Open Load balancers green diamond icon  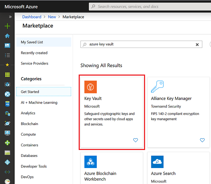[x=8, y=143]
